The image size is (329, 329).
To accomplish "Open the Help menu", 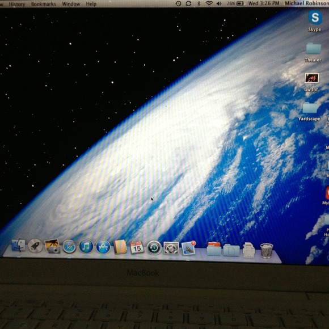I will [91, 4].
